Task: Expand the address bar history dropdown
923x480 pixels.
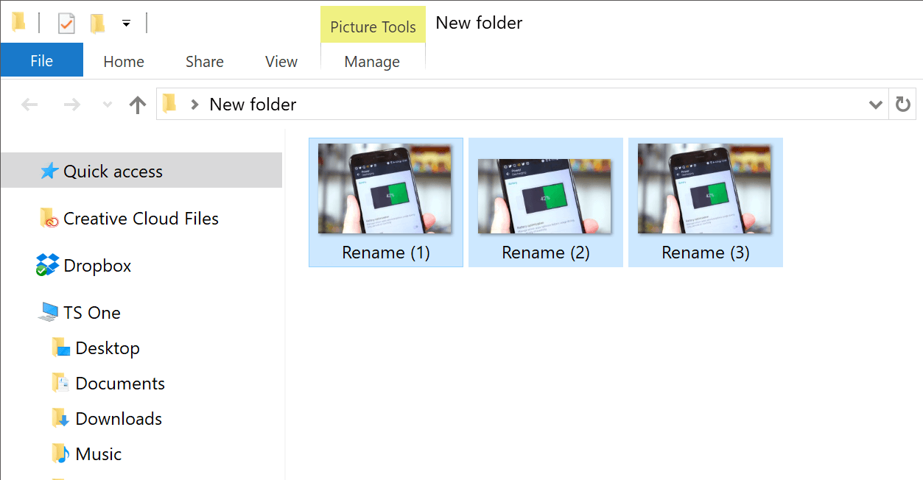Action: point(876,105)
